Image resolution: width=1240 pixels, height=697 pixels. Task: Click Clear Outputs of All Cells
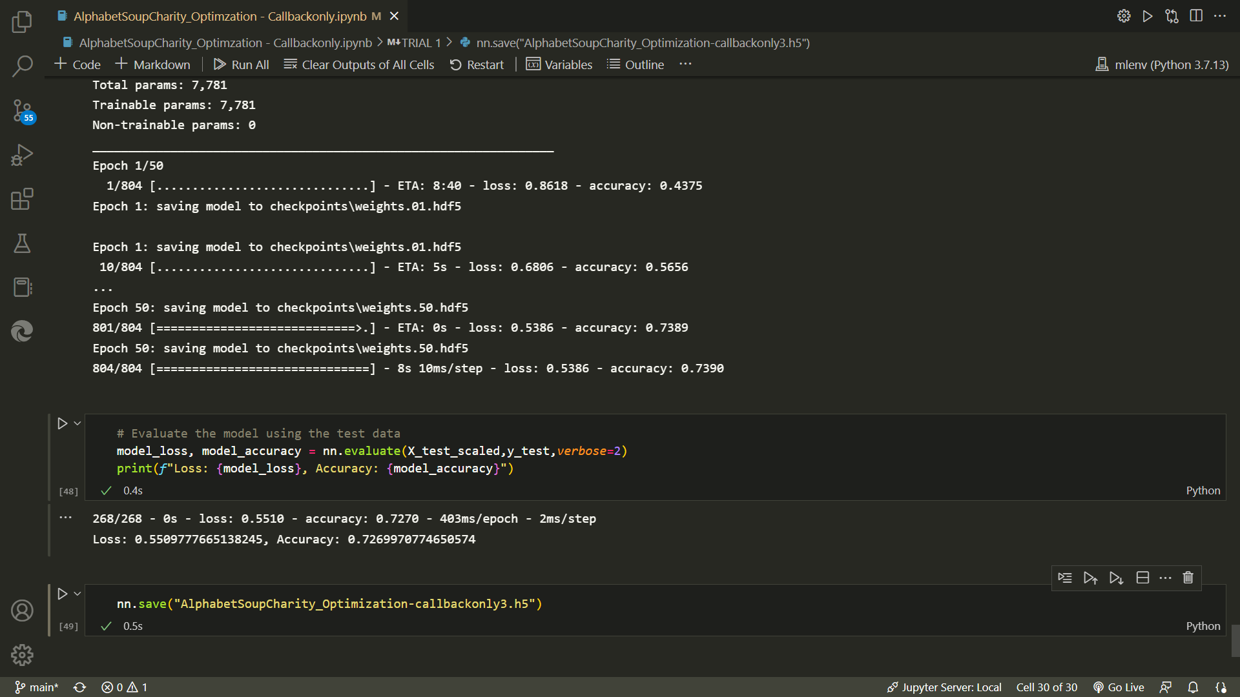pyautogui.click(x=359, y=65)
